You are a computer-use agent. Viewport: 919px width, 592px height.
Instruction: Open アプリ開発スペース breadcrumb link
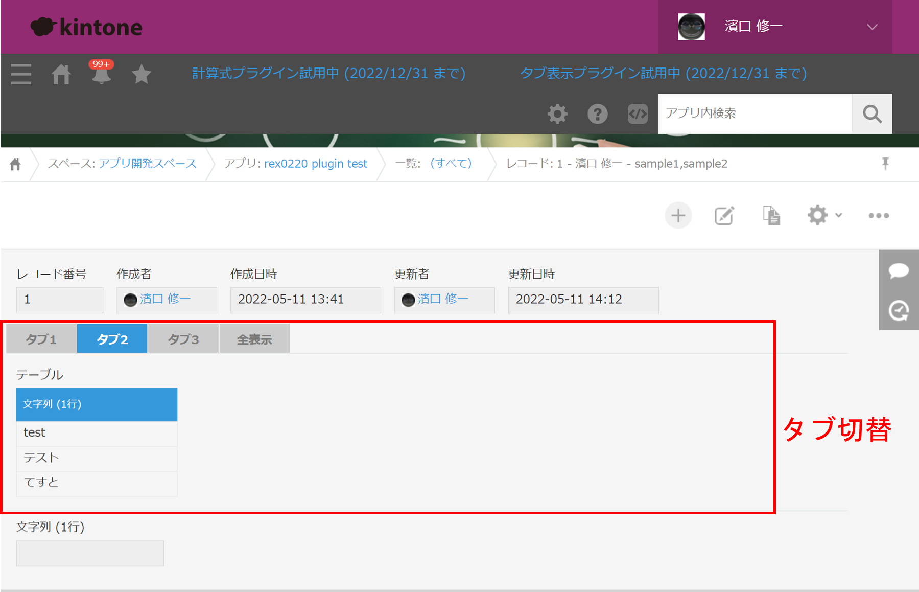tap(148, 164)
